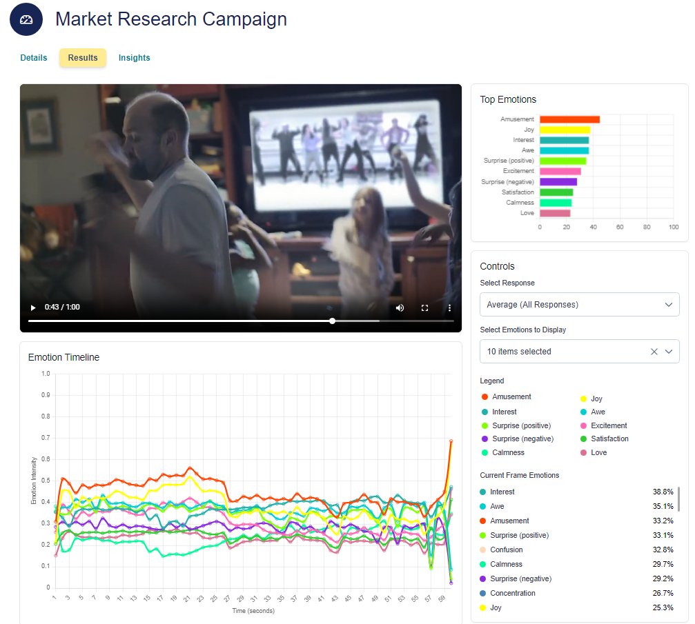The width and height of the screenshot is (695, 624).
Task: Click the Emotion Timeline heading
Action: click(63, 357)
